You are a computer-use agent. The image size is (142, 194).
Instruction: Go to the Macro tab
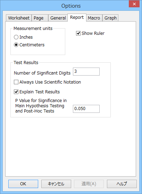[x=94, y=18]
